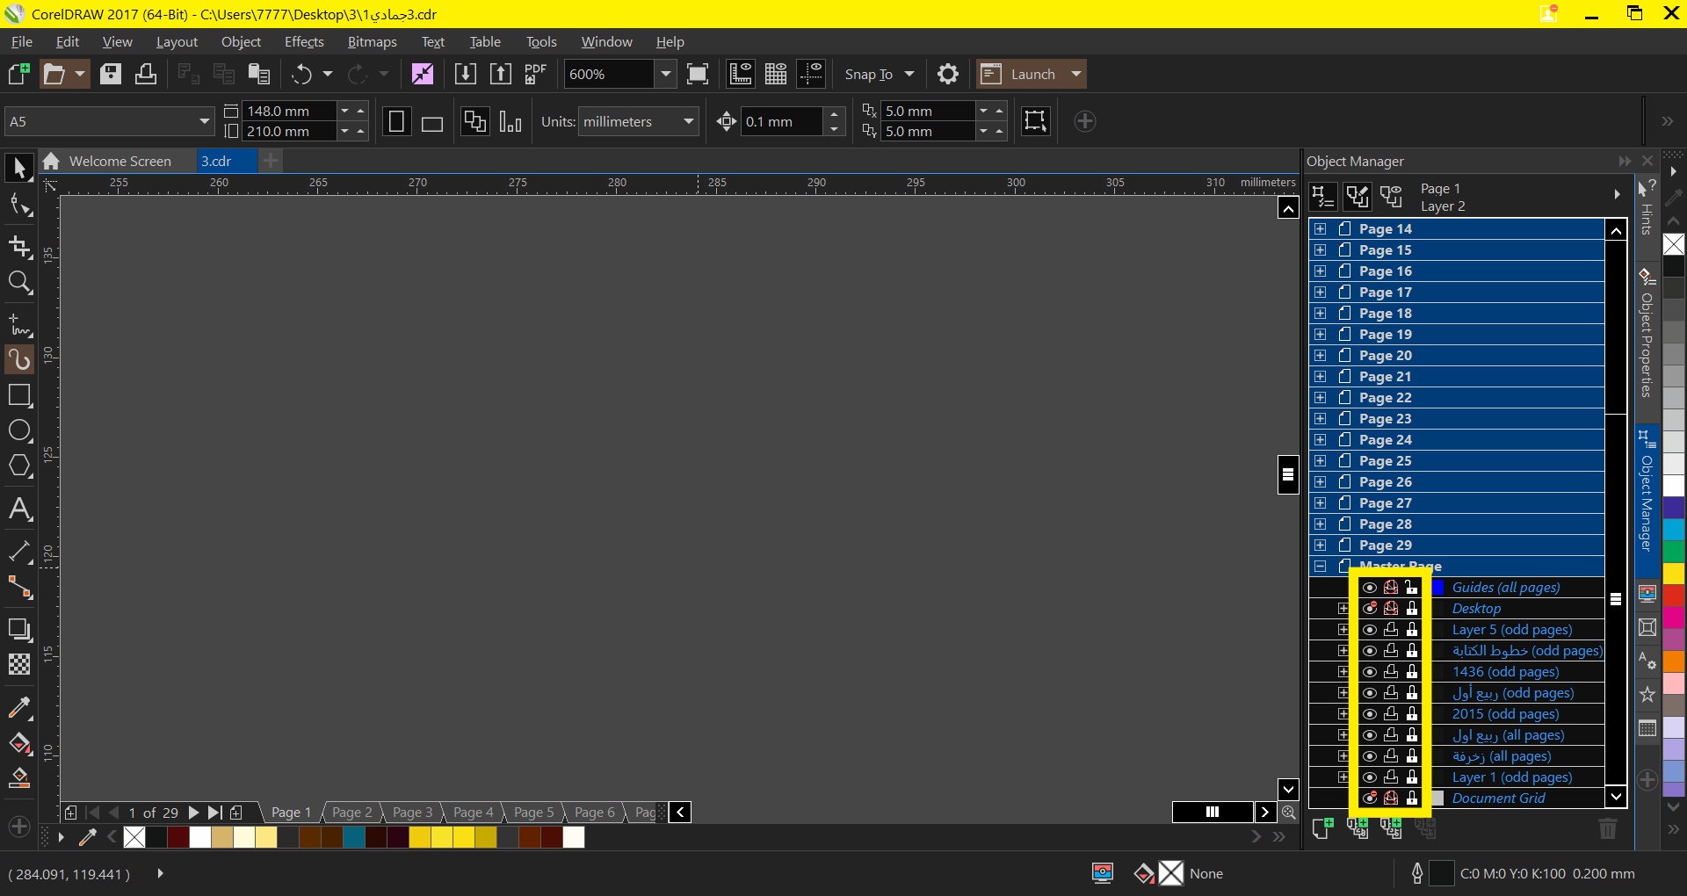Select the Parallel Dimension tool
Viewport: 1687px width, 896px height.
click(19, 552)
